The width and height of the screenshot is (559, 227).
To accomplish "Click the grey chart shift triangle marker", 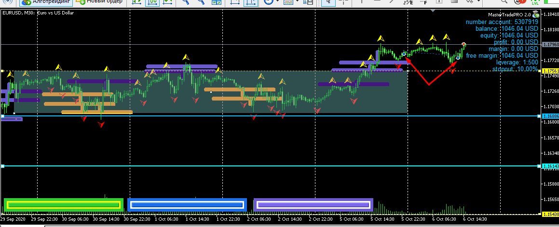I will (x=433, y=11).
